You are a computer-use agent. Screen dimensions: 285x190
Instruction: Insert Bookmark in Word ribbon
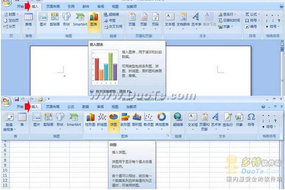pyautogui.click(x=110, y=20)
